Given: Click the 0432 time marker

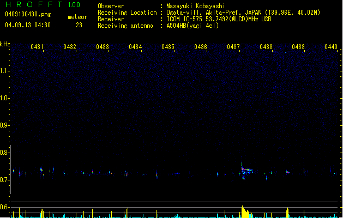Looking at the screenshot, I should point(70,47).
